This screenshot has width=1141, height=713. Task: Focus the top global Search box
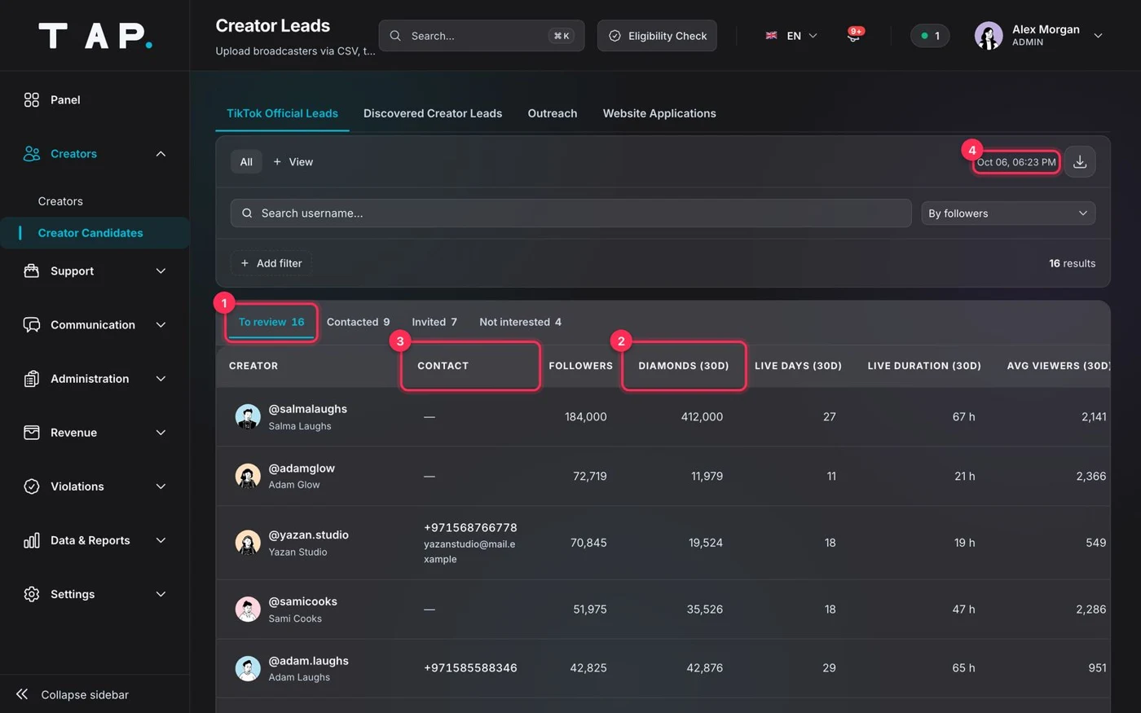(x=482, y=35)
